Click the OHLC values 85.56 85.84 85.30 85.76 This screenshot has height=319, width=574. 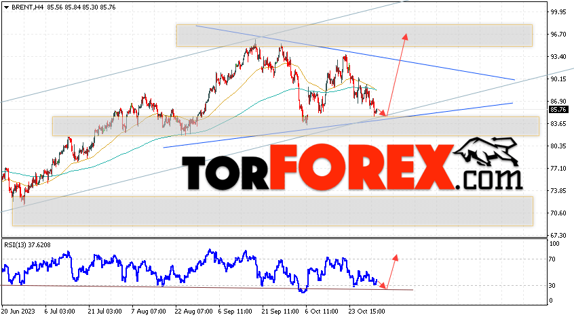pyautogui.click(x=81, y=7)
